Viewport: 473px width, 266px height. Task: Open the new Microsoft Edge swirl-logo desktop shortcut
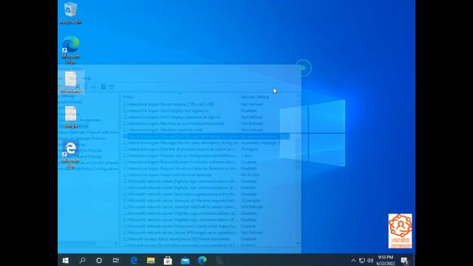[71, 50]
